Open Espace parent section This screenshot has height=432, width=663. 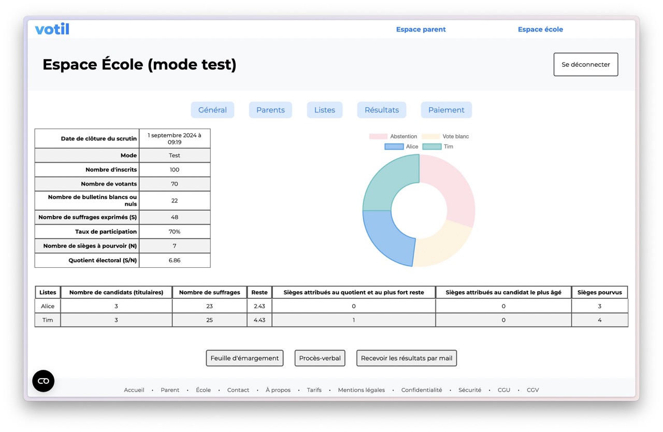click(x=421, y=30)
